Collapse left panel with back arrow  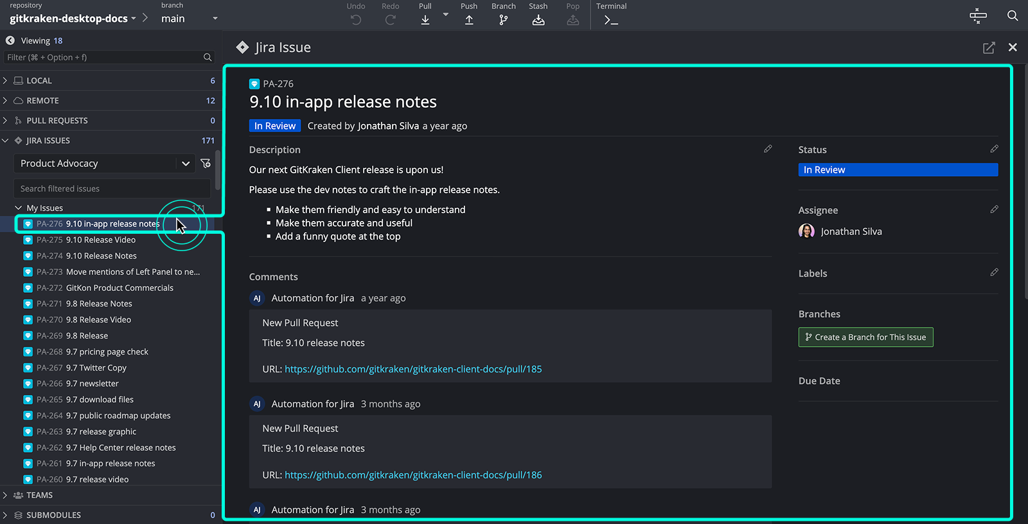click(10, 40)
